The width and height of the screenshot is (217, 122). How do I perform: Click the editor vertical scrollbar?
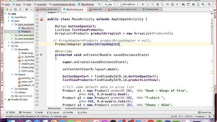(x=212, y=32)
